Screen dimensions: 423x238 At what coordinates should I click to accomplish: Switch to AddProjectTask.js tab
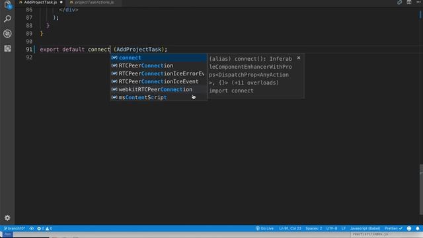click(x=40, y=2)
